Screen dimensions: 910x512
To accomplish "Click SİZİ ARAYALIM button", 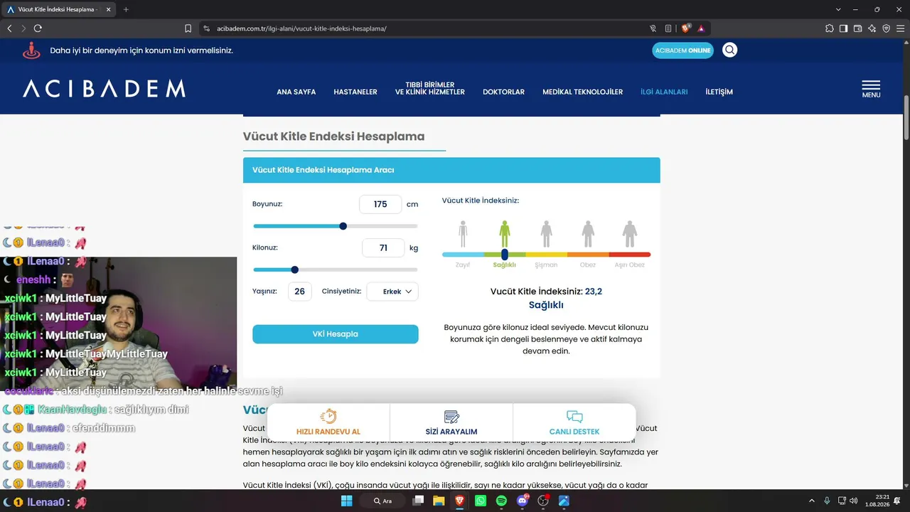I will pos(451,423).
